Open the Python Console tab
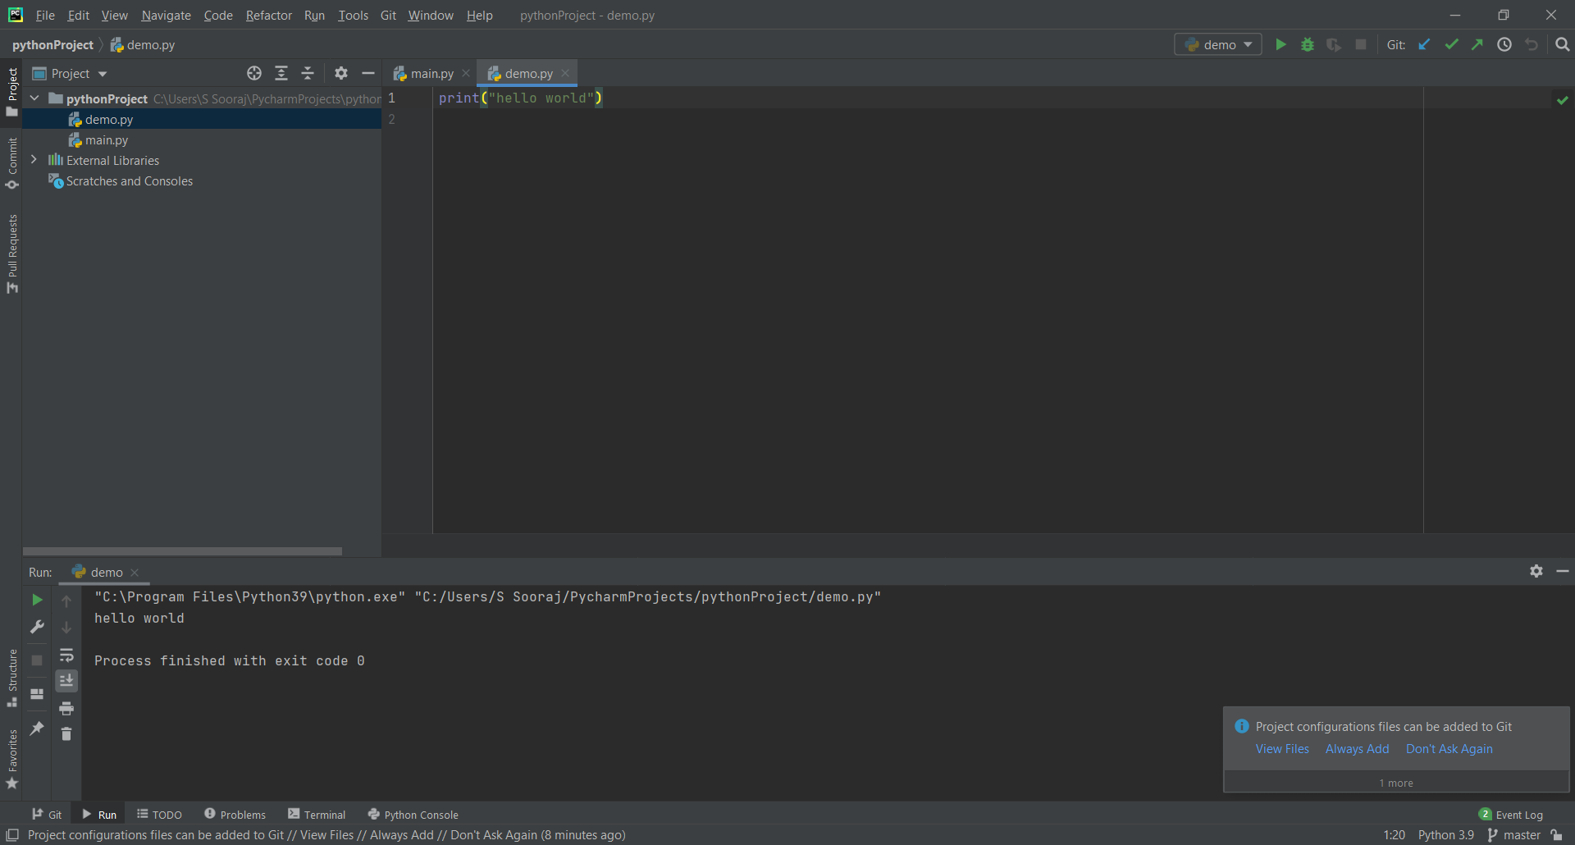Viewport: 1575px width, 845px height. pos(413,815)
